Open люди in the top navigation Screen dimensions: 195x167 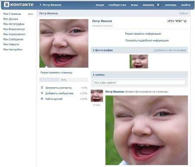click(100, 5)
